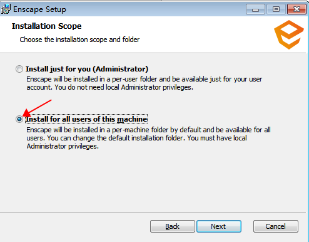Cancel the Enscape installation
309x242 pixels.
click(x=276, y=226)
